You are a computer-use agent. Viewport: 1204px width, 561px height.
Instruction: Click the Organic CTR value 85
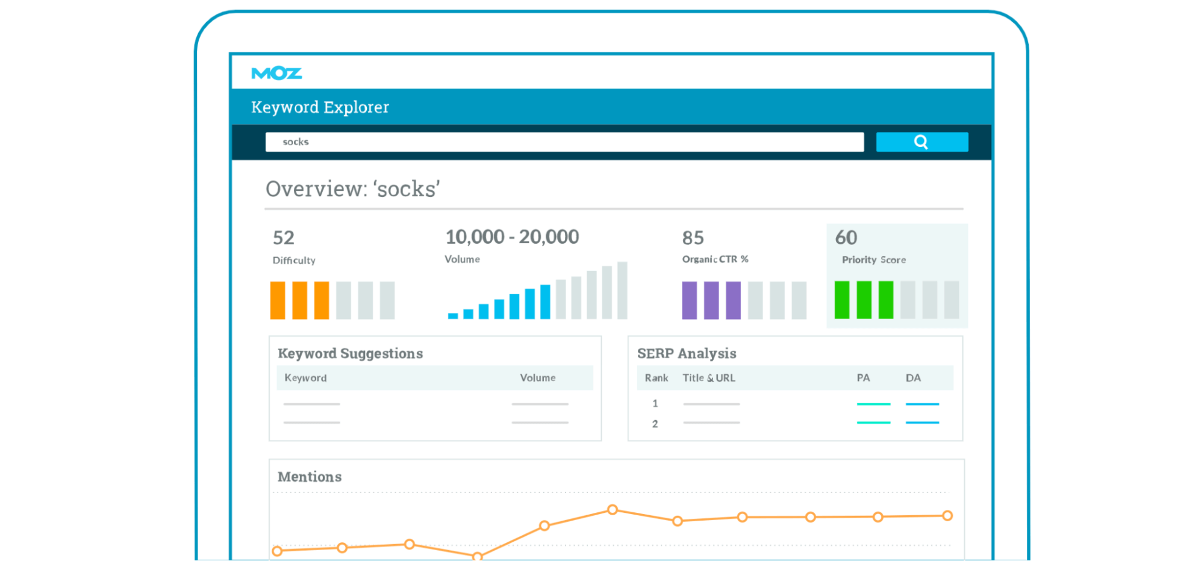tap(693, 238)
